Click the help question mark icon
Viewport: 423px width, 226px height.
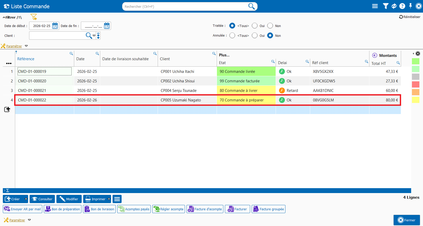(402, 6)
